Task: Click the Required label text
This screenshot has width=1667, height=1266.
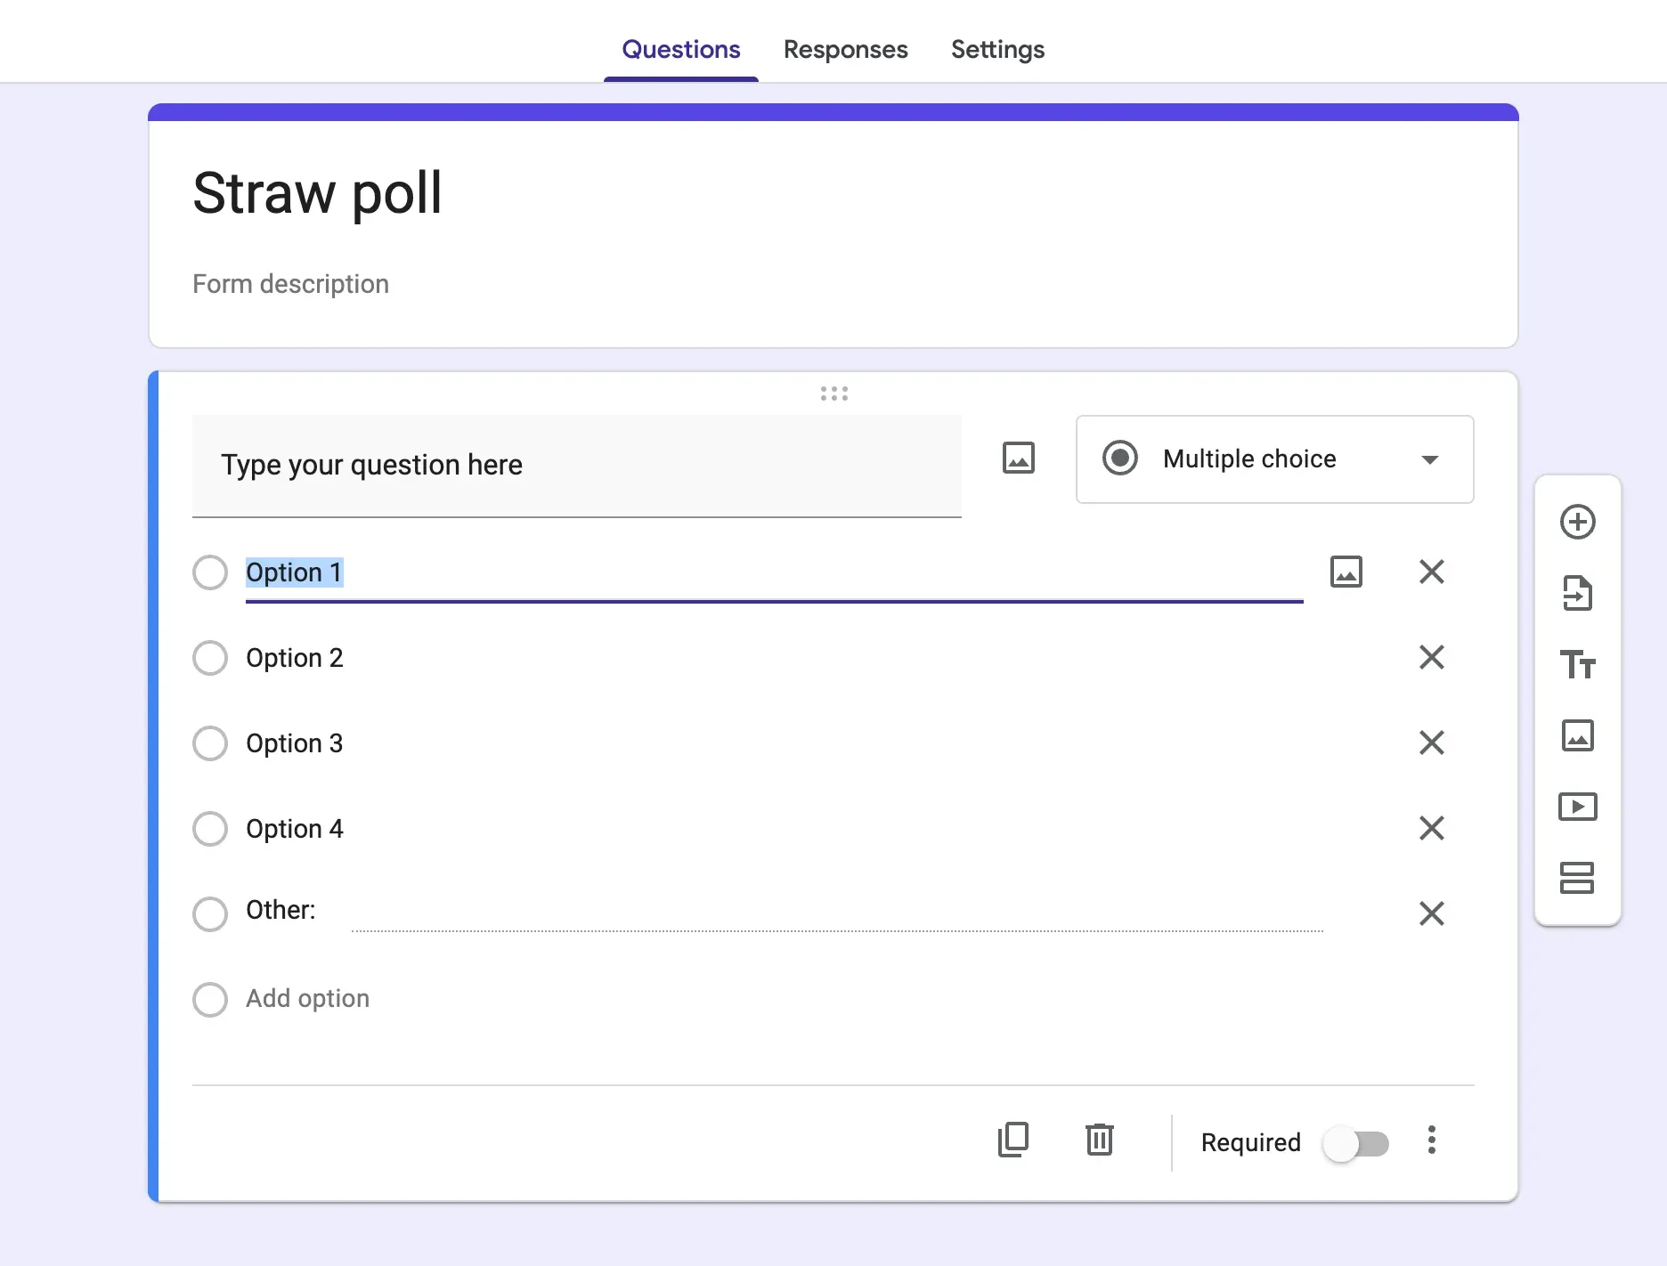Action: 1250,1142
